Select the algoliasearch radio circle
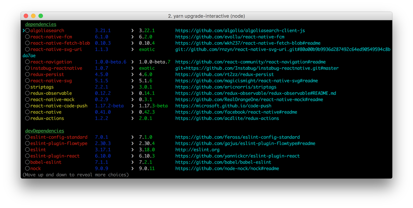Screen dimensions: 413x208 pos(28,31)
